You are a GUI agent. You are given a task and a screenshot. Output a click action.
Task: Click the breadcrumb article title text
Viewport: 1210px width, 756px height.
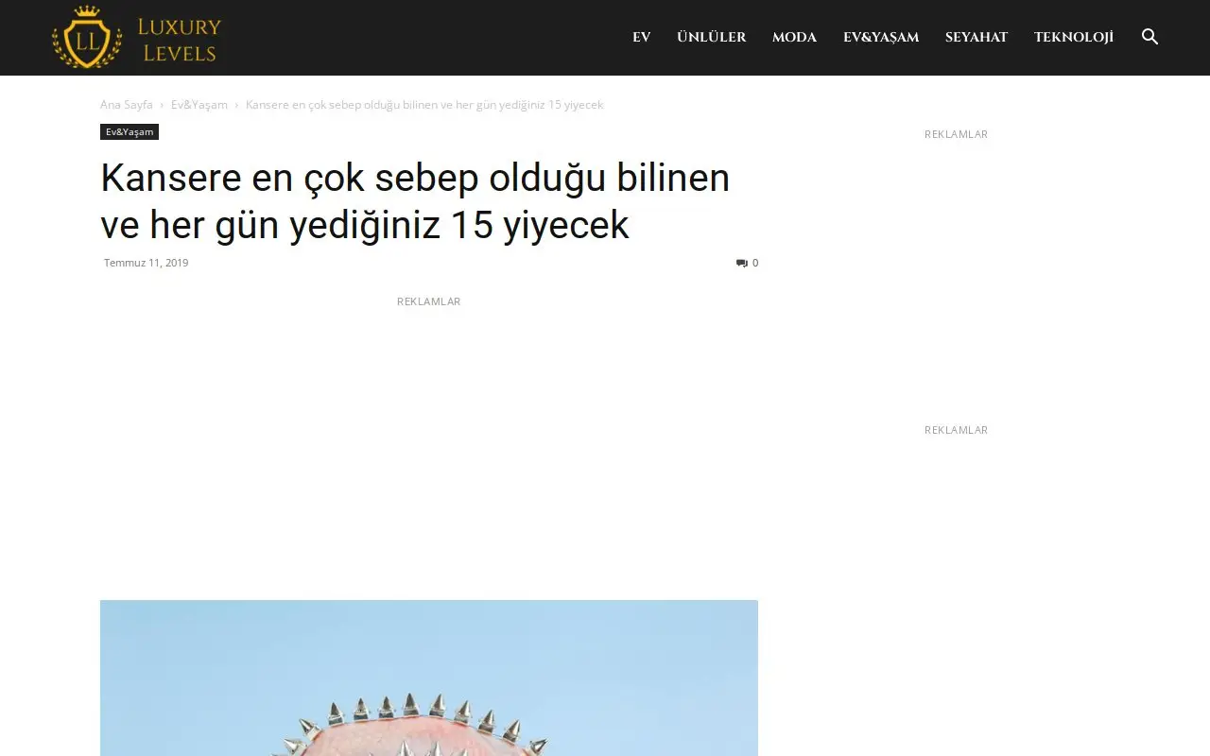424,105
